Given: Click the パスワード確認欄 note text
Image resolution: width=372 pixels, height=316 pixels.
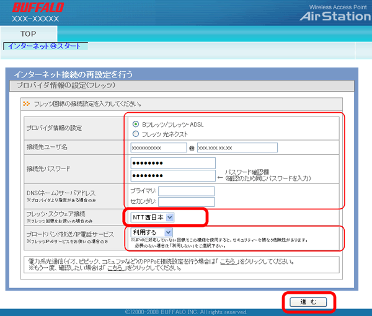Looking at the screenshot, I should point(247,172).
